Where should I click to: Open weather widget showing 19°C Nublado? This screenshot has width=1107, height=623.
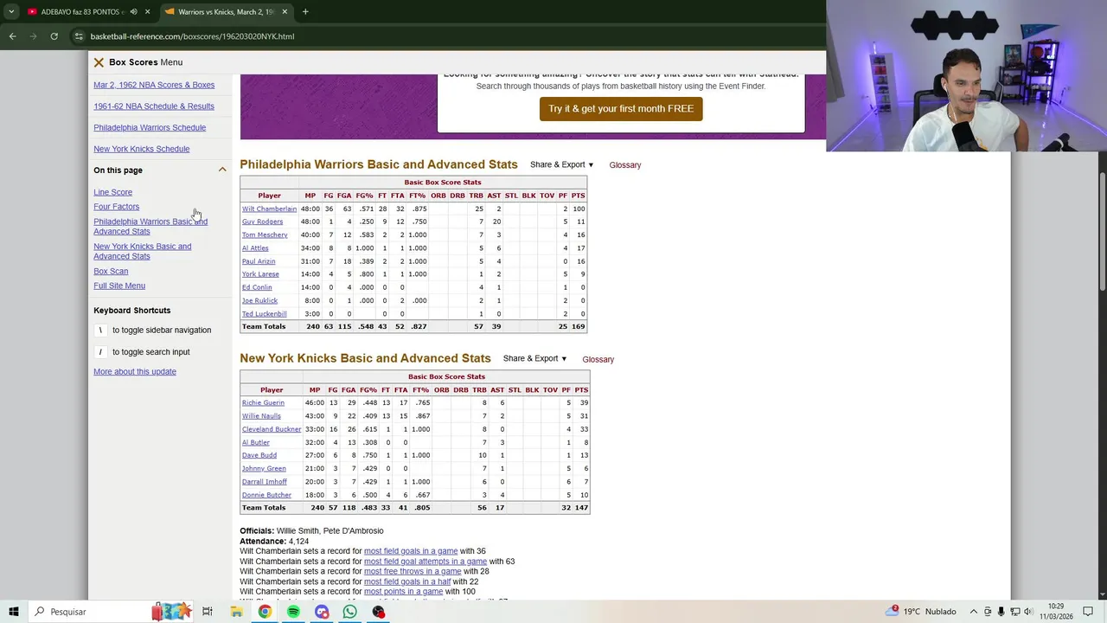[x=921, y=612]
